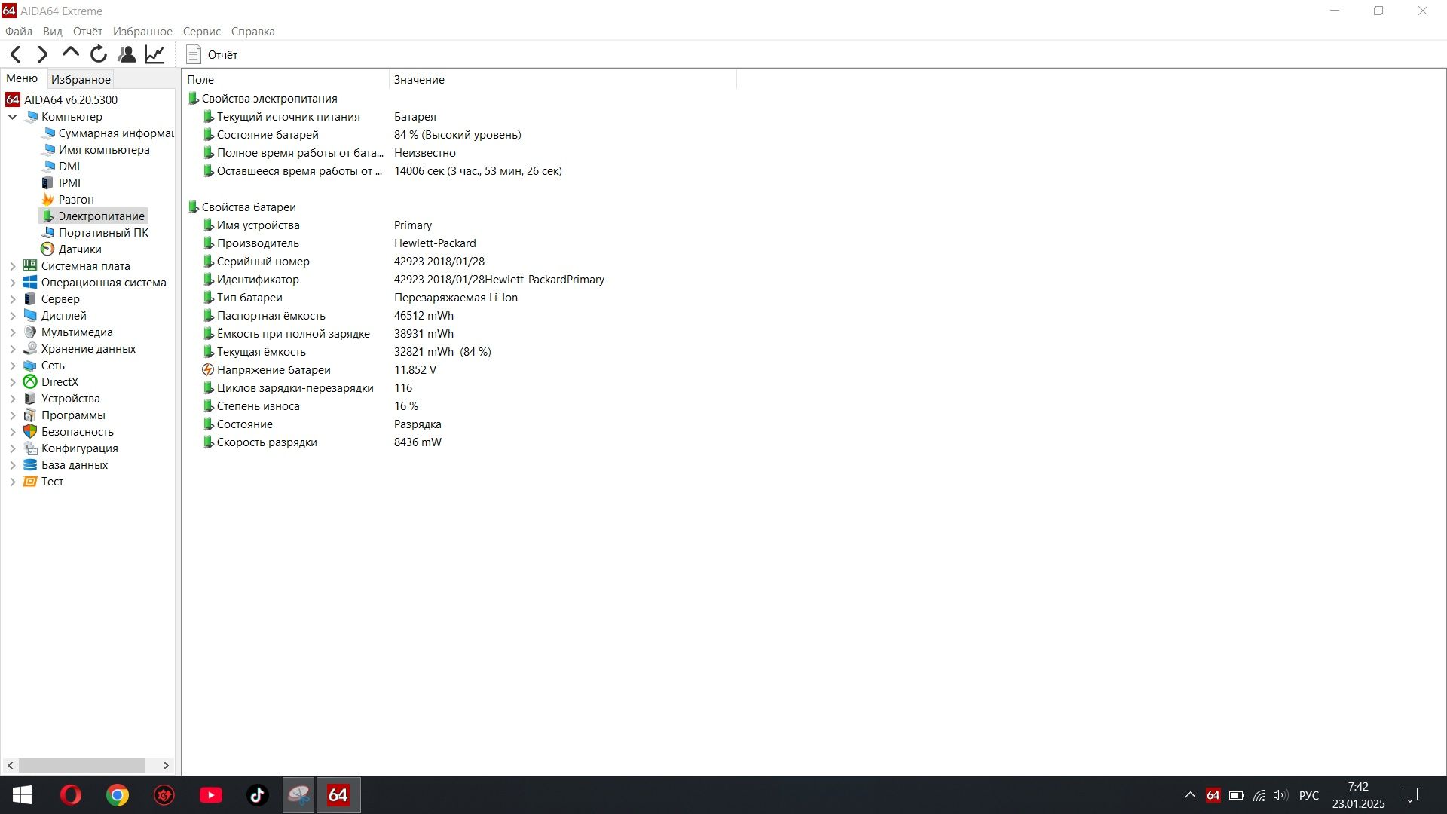This screenshot has height=814, width=1447.
Task: Collapse the Компьютер tree node
Action: (x=13, y=117)
